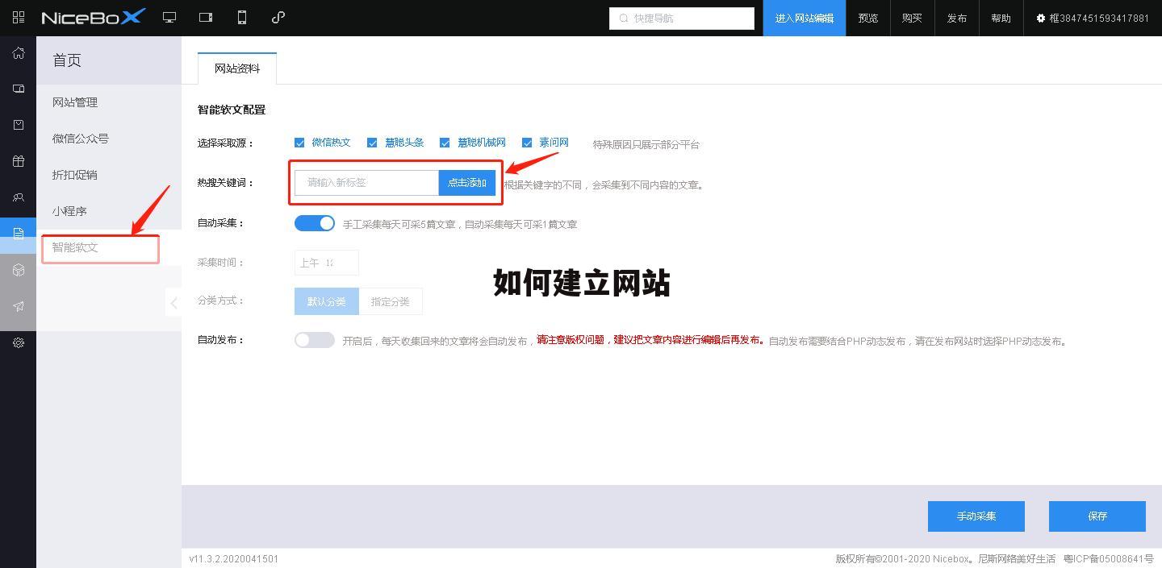
Task: Switch to desktop preview view icon
Action: pos(169,17)
